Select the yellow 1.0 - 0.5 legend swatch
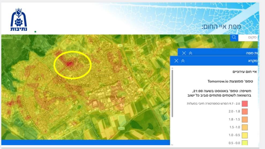This screenshot has width=265, height=149. [245, 135]
